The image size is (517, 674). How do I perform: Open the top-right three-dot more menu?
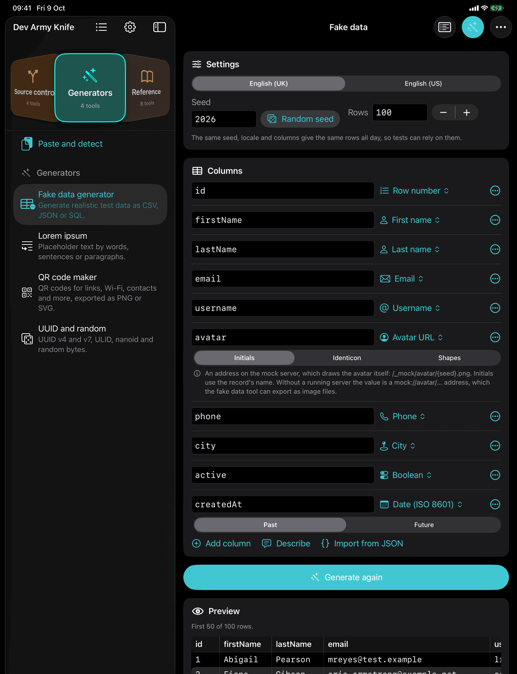click(501, 27)
